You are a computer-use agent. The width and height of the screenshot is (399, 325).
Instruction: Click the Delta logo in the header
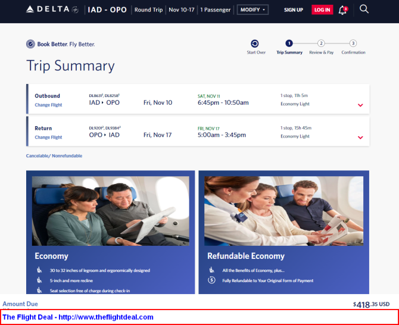(52, 10)
